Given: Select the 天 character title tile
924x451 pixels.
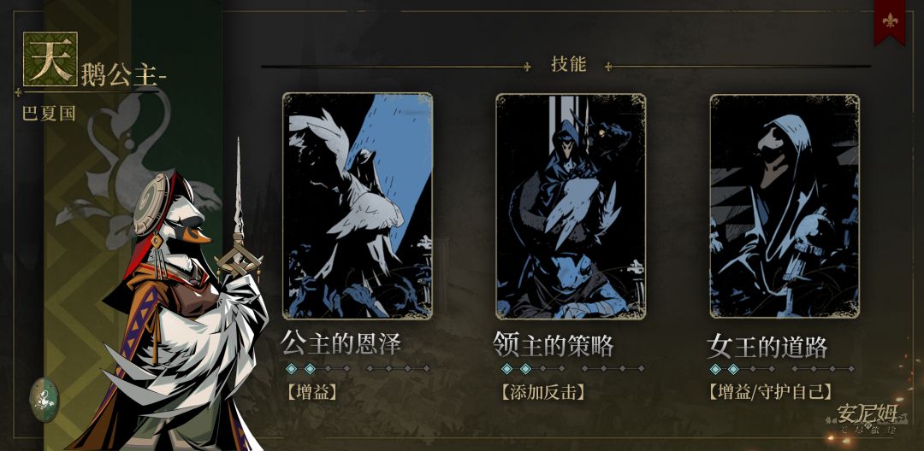Looking at the screenshot, I should pyautogui.click(x=50, y=59).
